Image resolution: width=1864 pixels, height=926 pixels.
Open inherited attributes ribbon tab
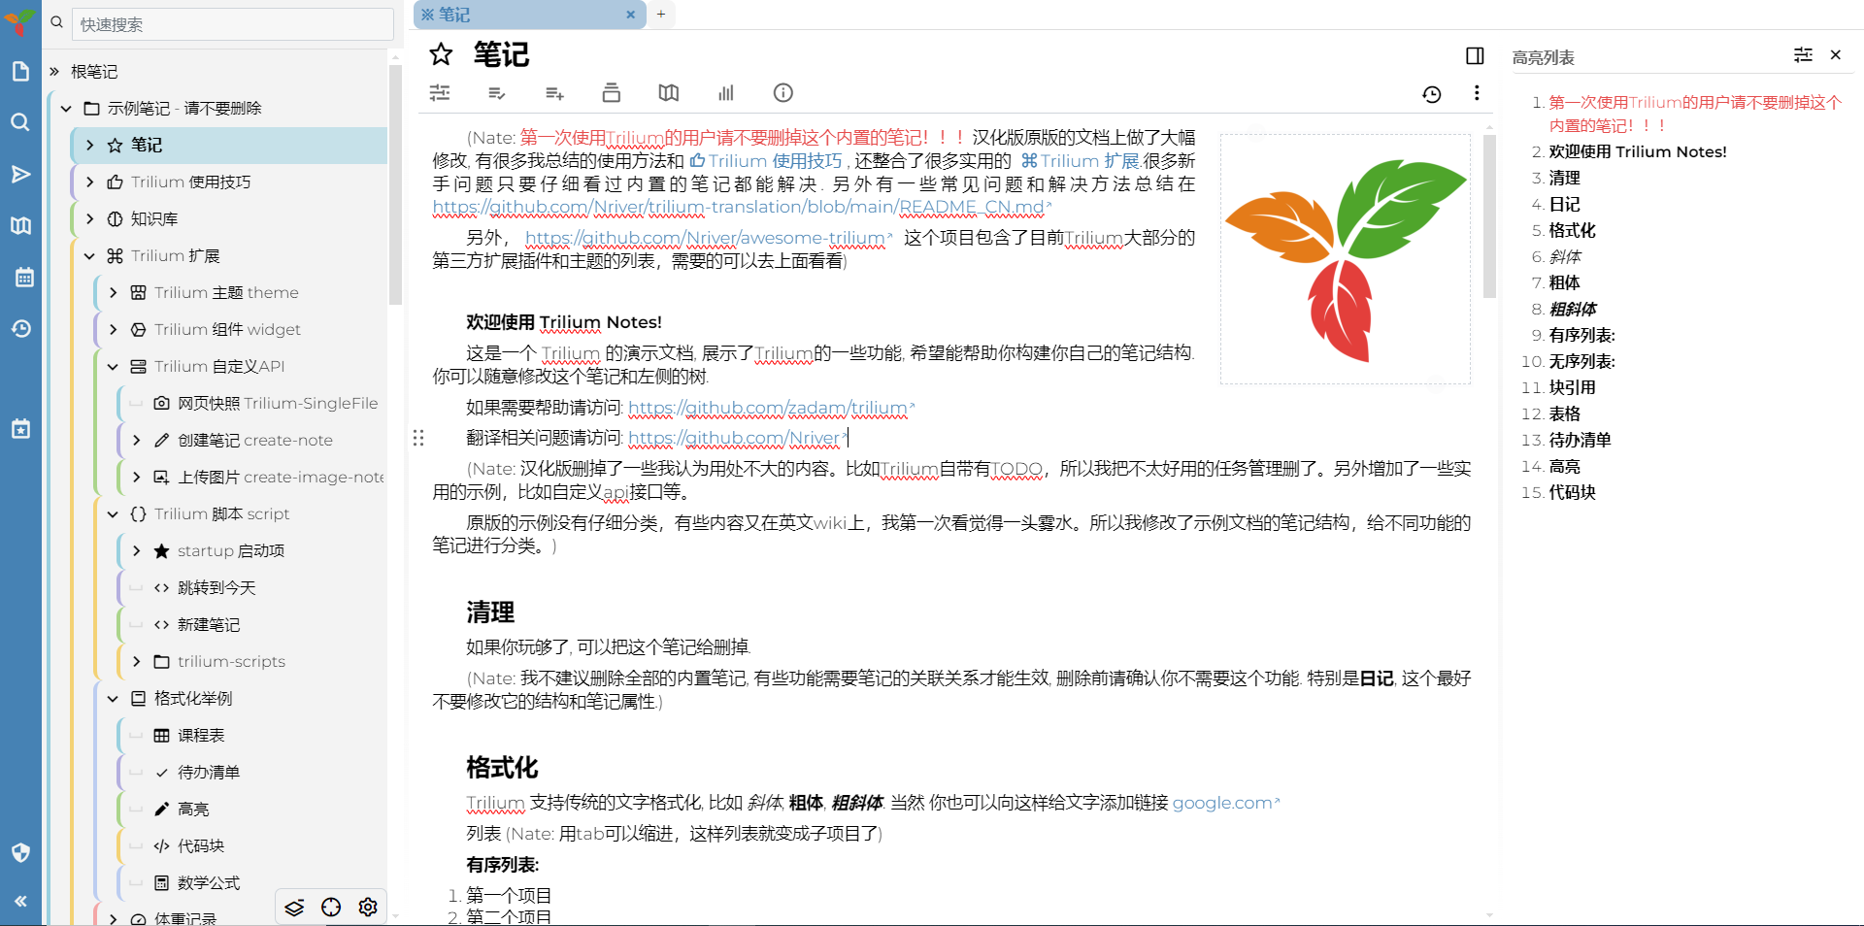pos(554,93)
